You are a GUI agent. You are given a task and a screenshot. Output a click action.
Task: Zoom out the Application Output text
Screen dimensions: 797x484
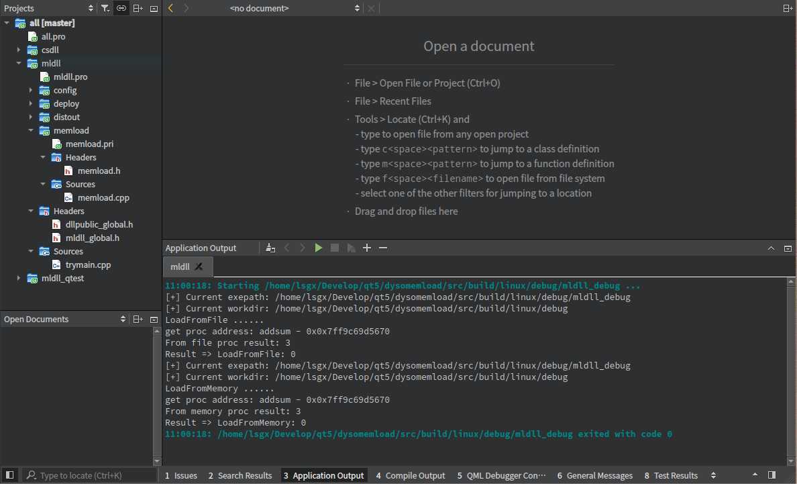pos(383,248)
